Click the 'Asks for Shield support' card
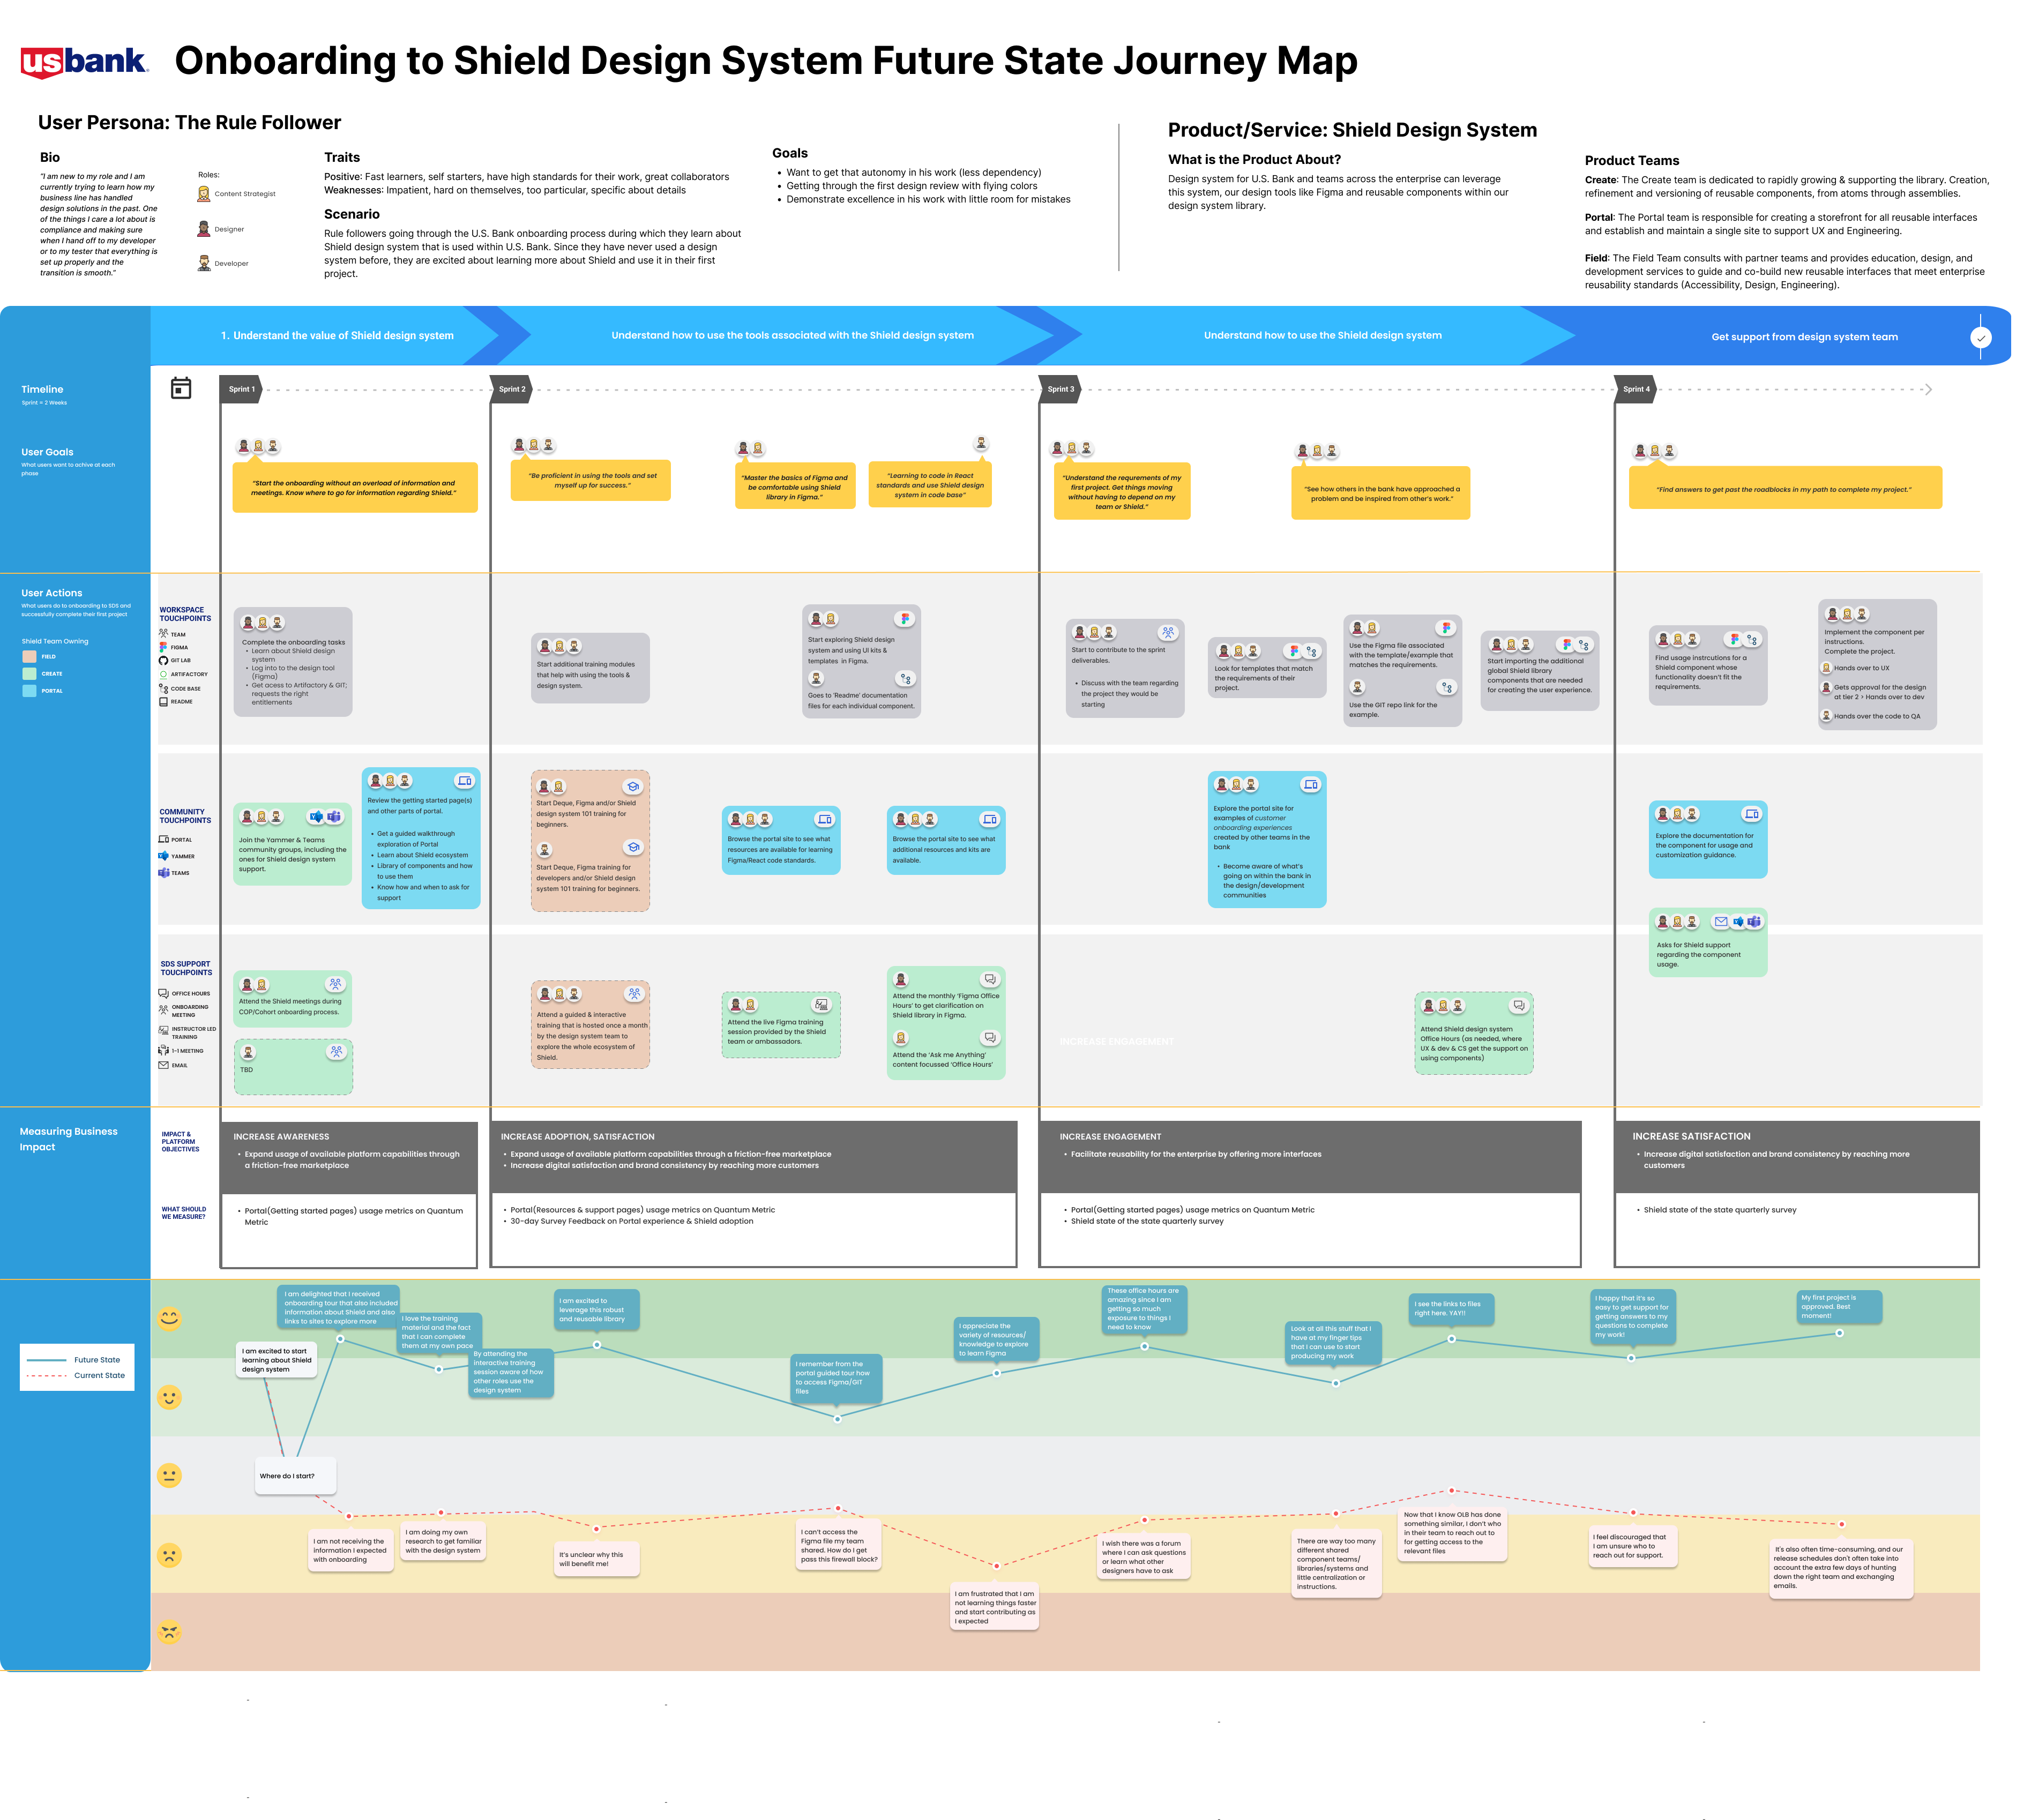Viewport: 2031px width, 1820px height. pos(1707,942)
